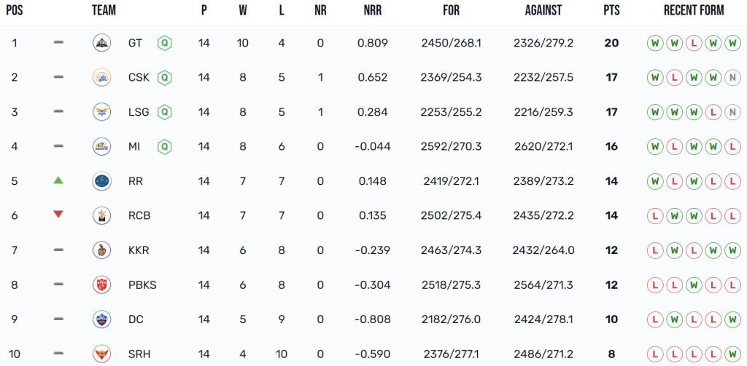Click the SRH team logo
The width and height of the screenshot is (747, 366).
point(102,354)
